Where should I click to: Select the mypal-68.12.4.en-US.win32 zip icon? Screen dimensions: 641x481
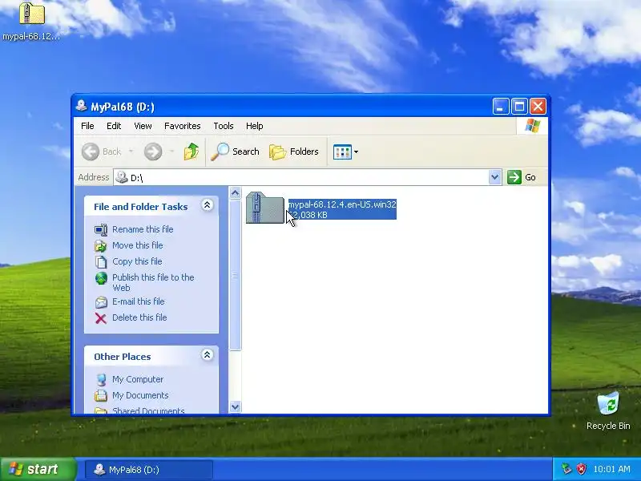coord(265,208)
